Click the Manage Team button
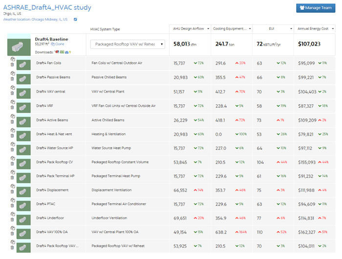 316,8
